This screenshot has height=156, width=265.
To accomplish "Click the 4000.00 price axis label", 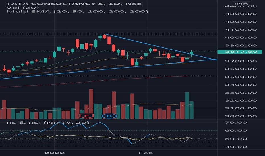I will click(241, 37).
